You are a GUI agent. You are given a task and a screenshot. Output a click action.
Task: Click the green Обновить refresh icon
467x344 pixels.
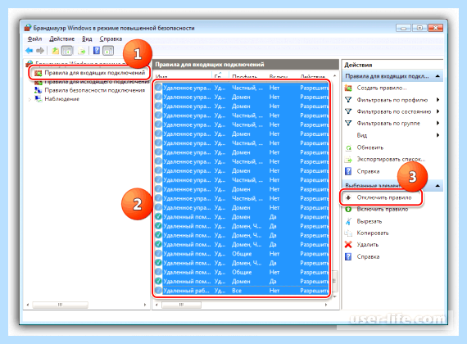(x=348, y=147)
